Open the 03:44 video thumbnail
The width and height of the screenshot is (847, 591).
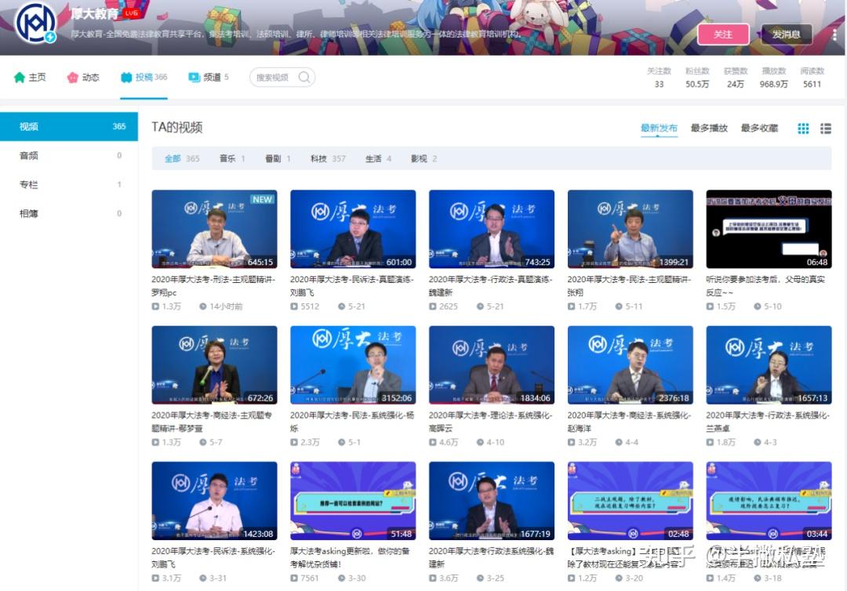(769, 501)
